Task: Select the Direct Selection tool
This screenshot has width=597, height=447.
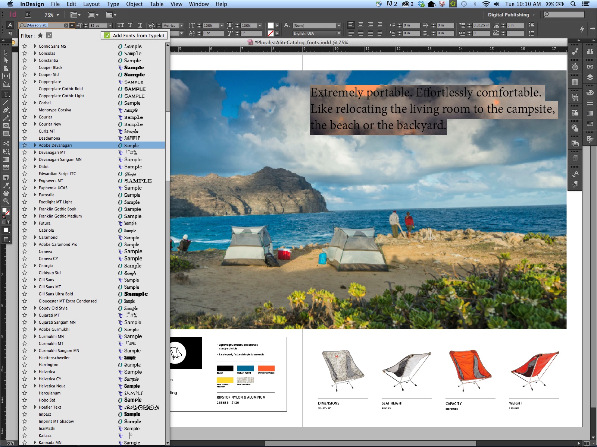Action: 6,60
